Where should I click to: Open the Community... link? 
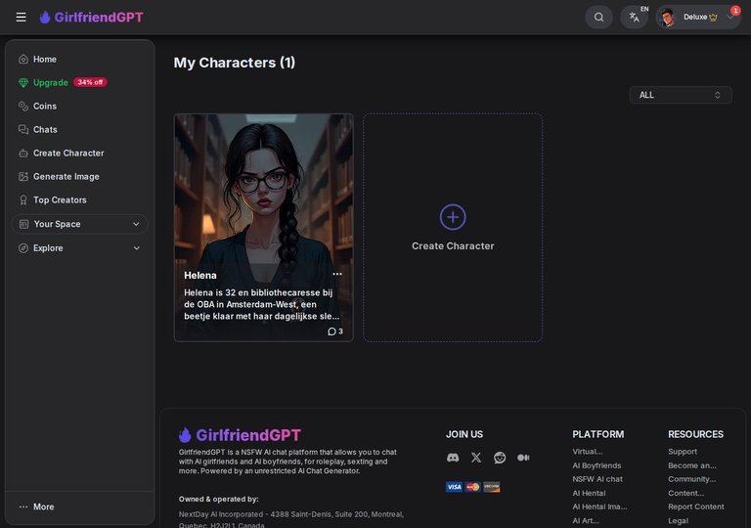click(691, 479)
